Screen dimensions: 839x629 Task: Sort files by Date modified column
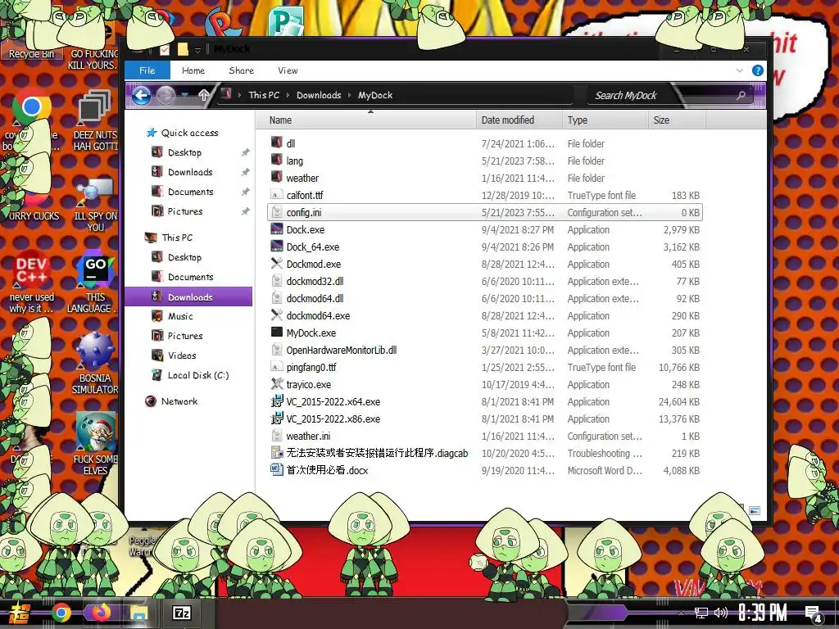coord(519,120)
